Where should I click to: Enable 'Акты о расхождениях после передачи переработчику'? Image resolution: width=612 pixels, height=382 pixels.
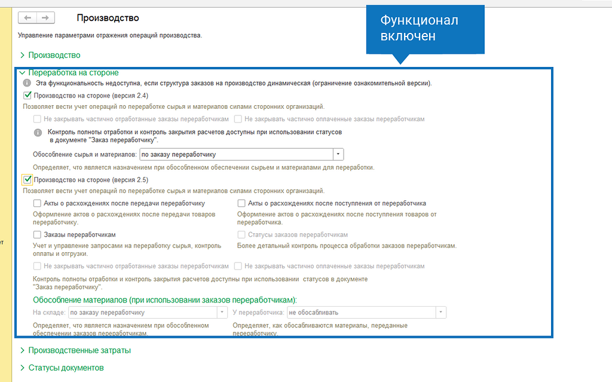click(x=37, y=203)
